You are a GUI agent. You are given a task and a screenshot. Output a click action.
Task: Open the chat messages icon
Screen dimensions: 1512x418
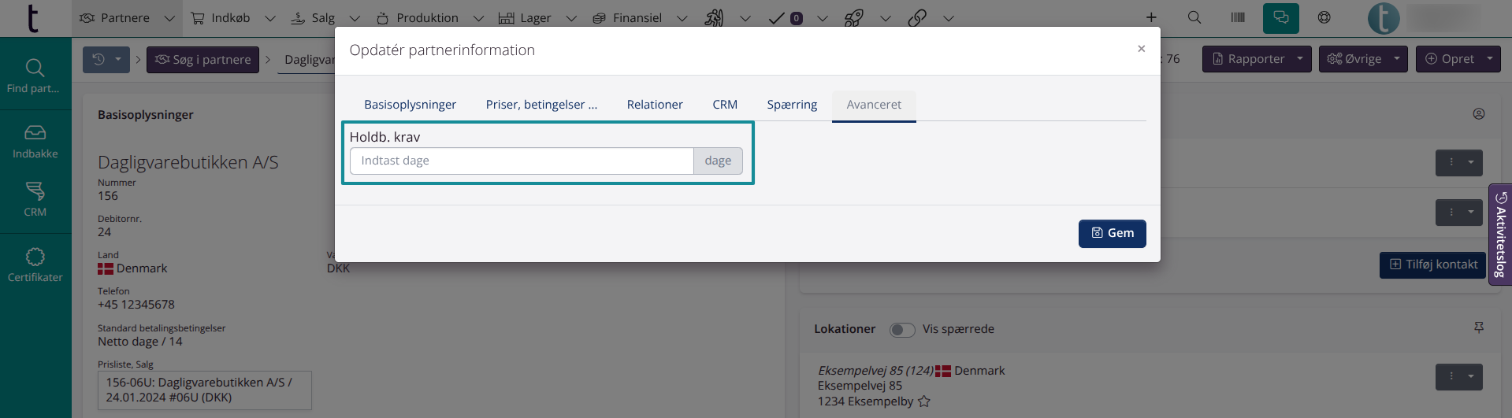tap(1281, 17)
